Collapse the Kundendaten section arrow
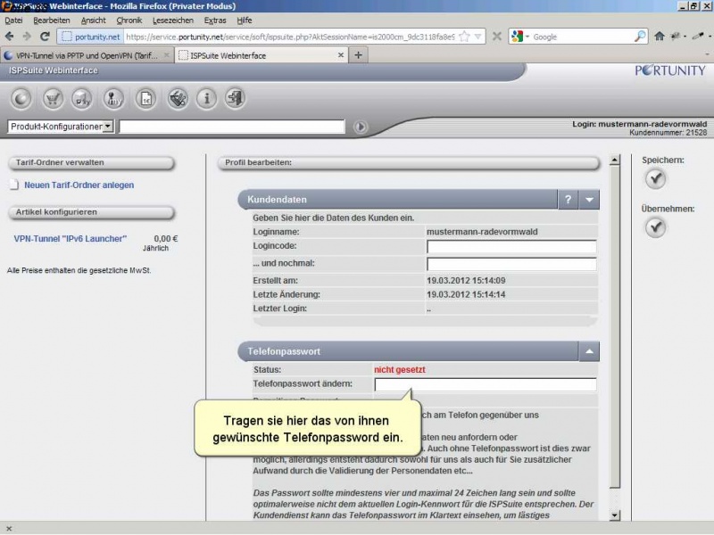Screen dimensions: 714x535 pos(591,200)
